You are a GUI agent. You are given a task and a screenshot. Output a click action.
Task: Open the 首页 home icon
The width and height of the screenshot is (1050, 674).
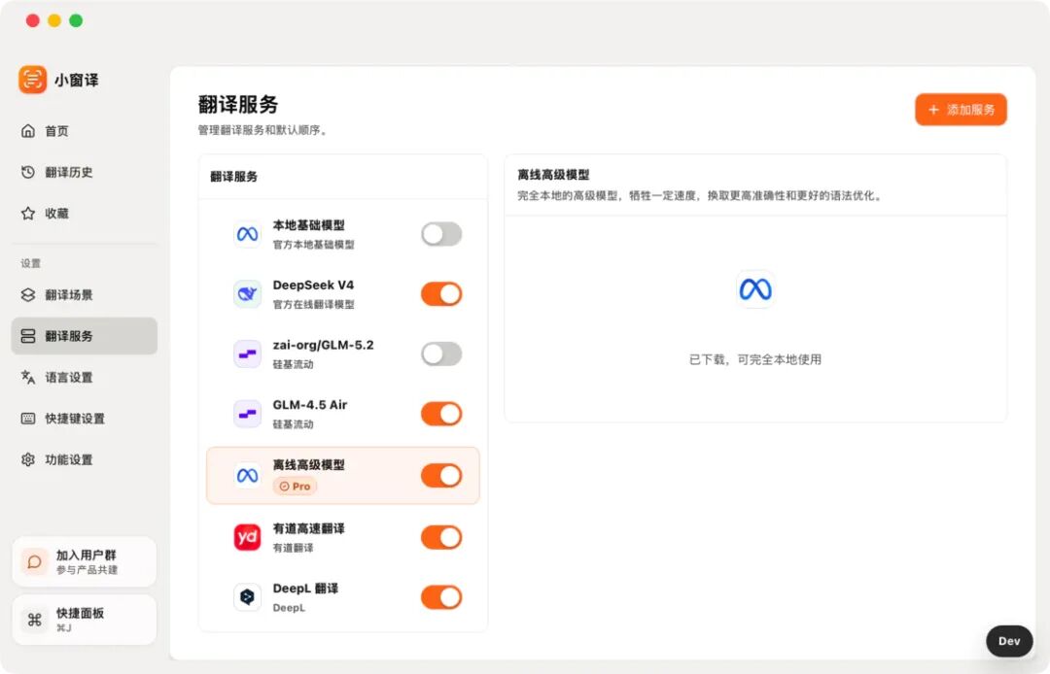click(x=28, y=131)
